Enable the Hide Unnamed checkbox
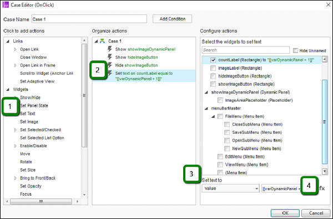 pos(295,50)
